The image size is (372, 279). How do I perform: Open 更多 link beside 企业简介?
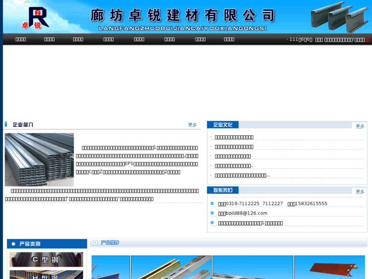click(192, 125)
